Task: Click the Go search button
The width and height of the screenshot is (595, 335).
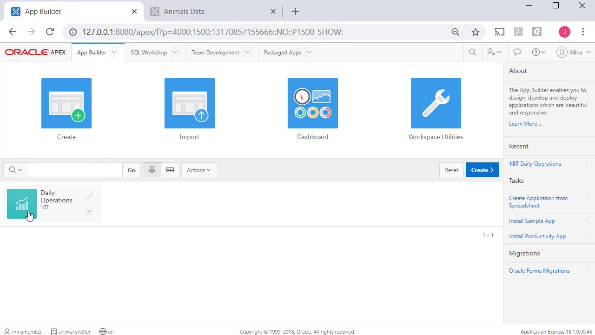Action: pyautogui.click(x=132, y=170)
